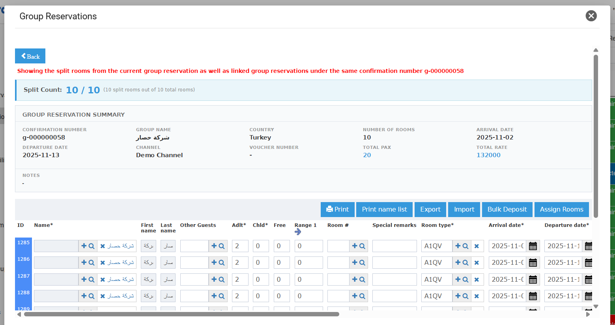Focus Room # field in row 1288
Viewport: 615px width, 325px height.
point(338,296)
